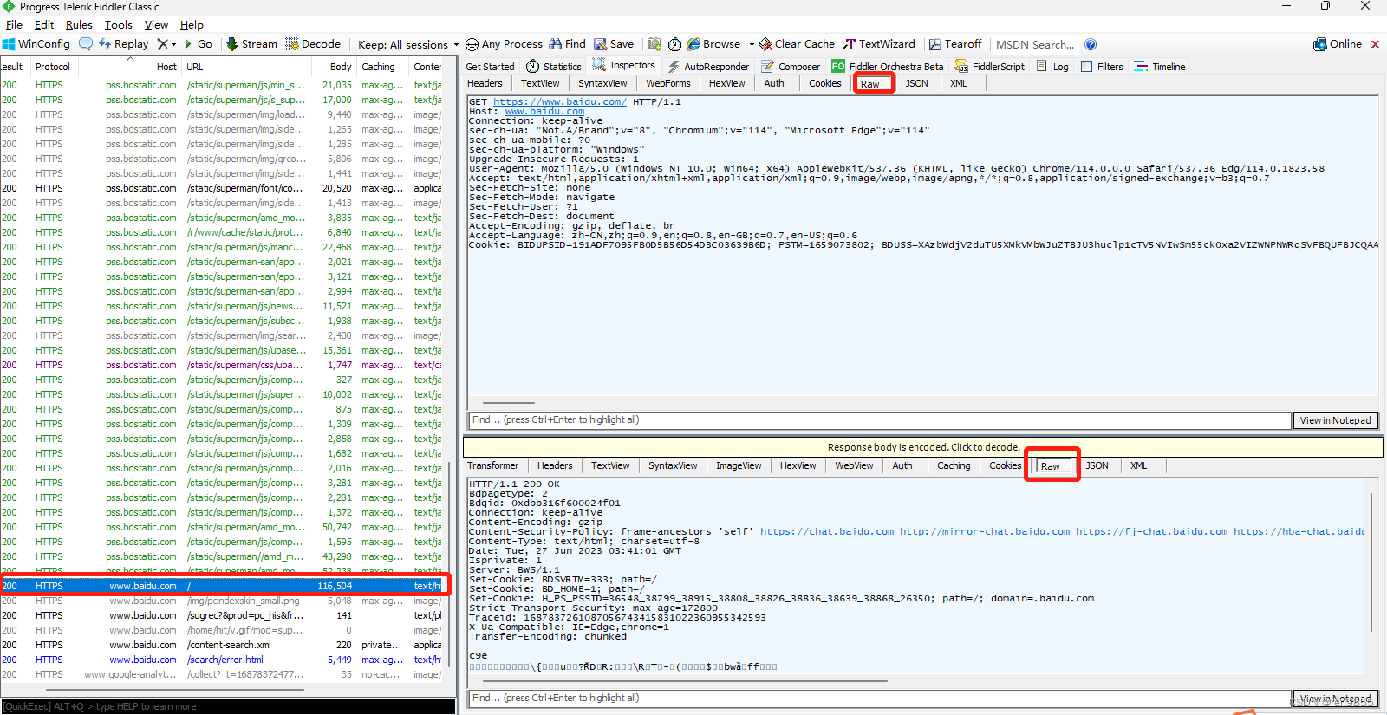Viewport: 1387px width, 715px height.
Task: Open Find sessions binoculars icon
Action: click(x=556, y=44)
